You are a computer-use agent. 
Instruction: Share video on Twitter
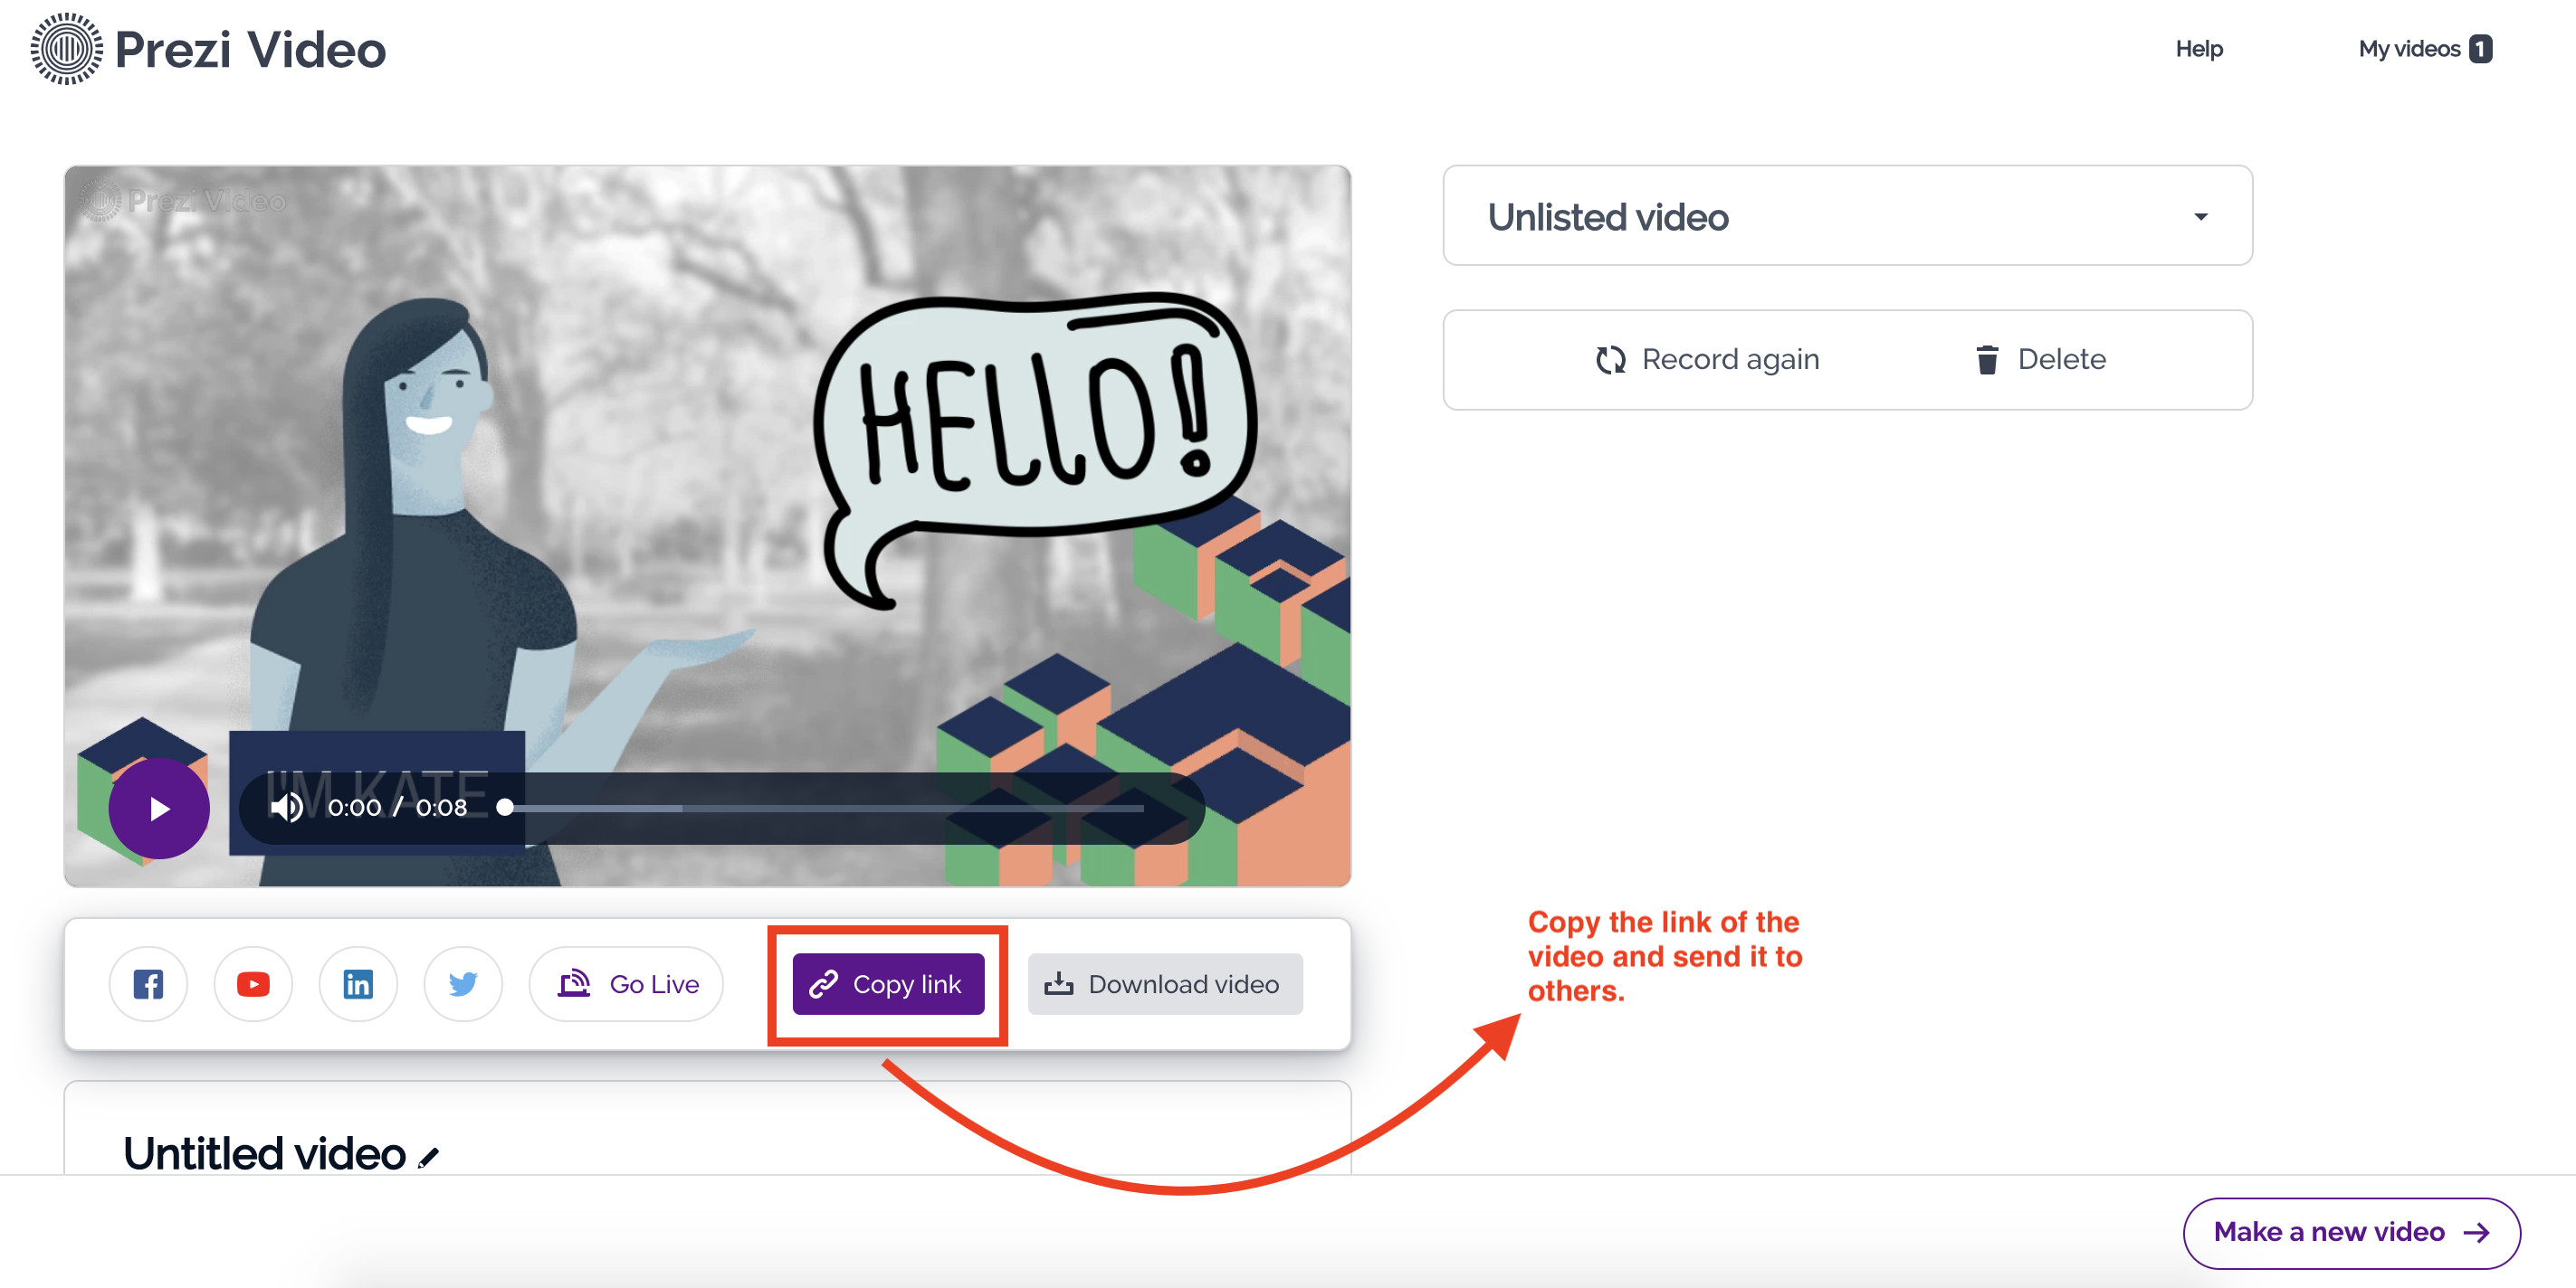(463, 984)
